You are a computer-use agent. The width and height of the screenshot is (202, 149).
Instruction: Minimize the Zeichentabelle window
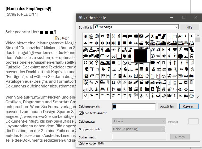click(x=171, y=17)
